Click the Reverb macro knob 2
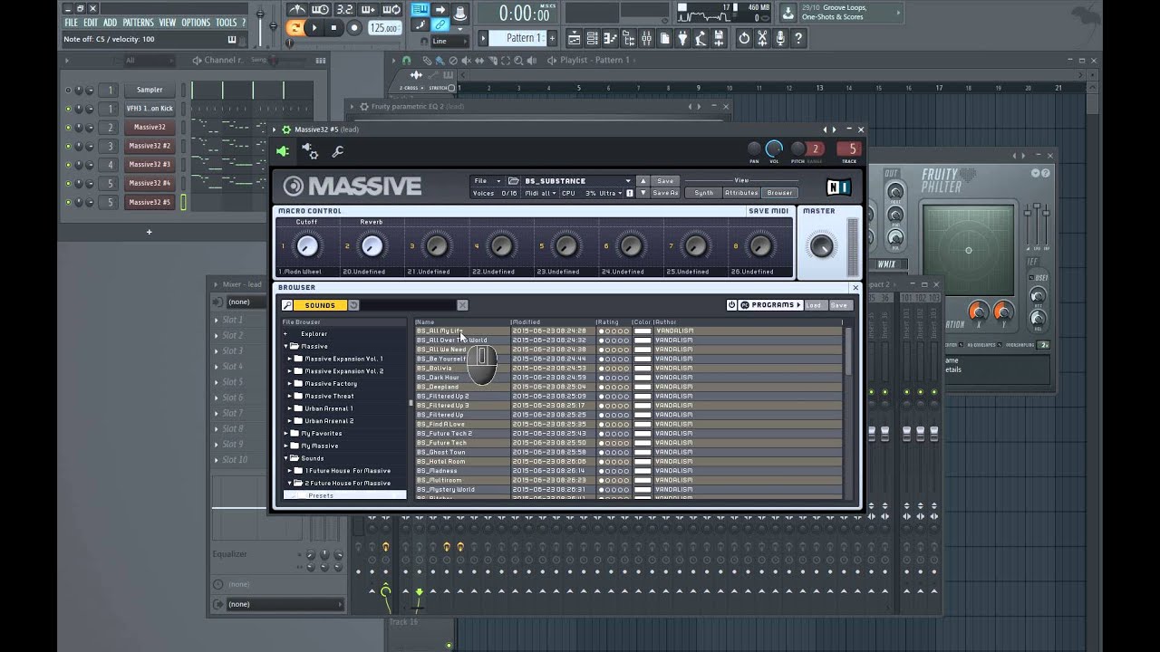This screenshot has height=652, width=1160. pyautogui.click(x=372, y=245)
